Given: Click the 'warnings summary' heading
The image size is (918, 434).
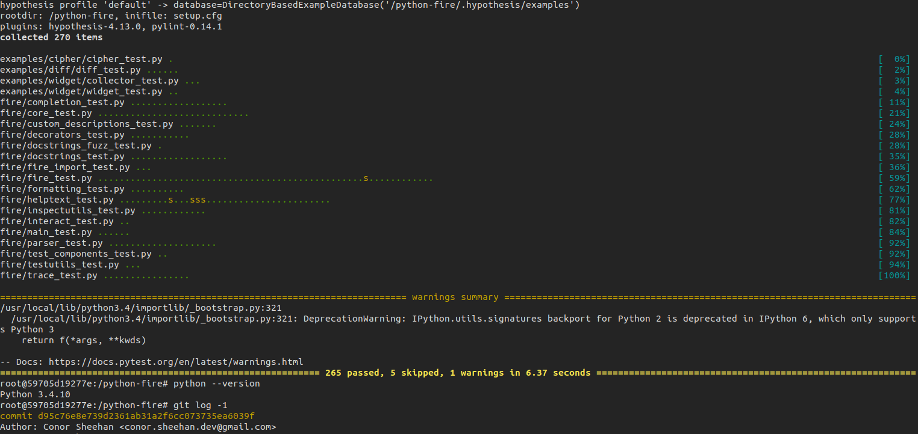Looking at the screenshot, I should [455, 297].
